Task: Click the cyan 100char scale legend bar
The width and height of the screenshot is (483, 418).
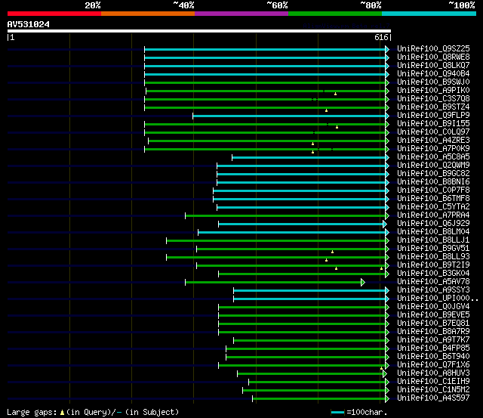Action: point(337,412)
